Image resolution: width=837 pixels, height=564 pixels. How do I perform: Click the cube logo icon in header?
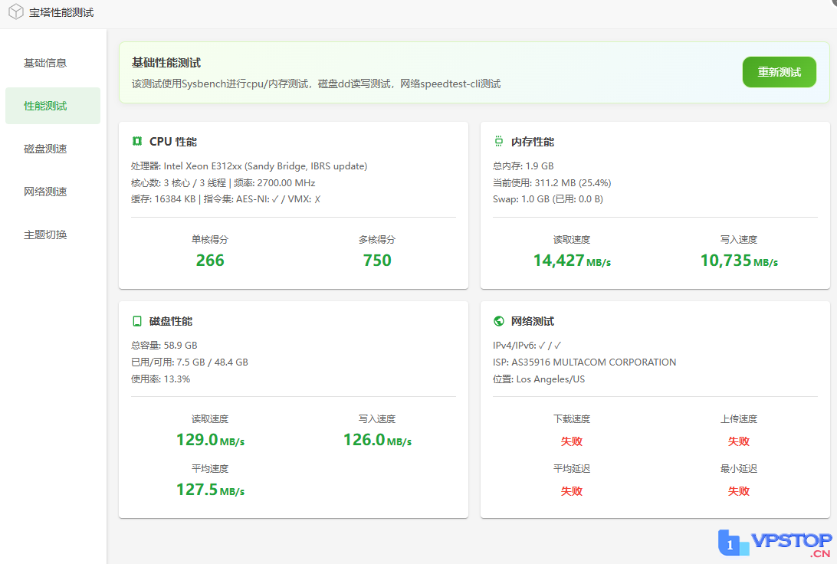(x=16, y=13)
